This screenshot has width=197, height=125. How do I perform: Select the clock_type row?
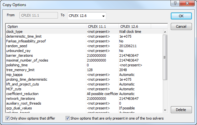(84, 32)
